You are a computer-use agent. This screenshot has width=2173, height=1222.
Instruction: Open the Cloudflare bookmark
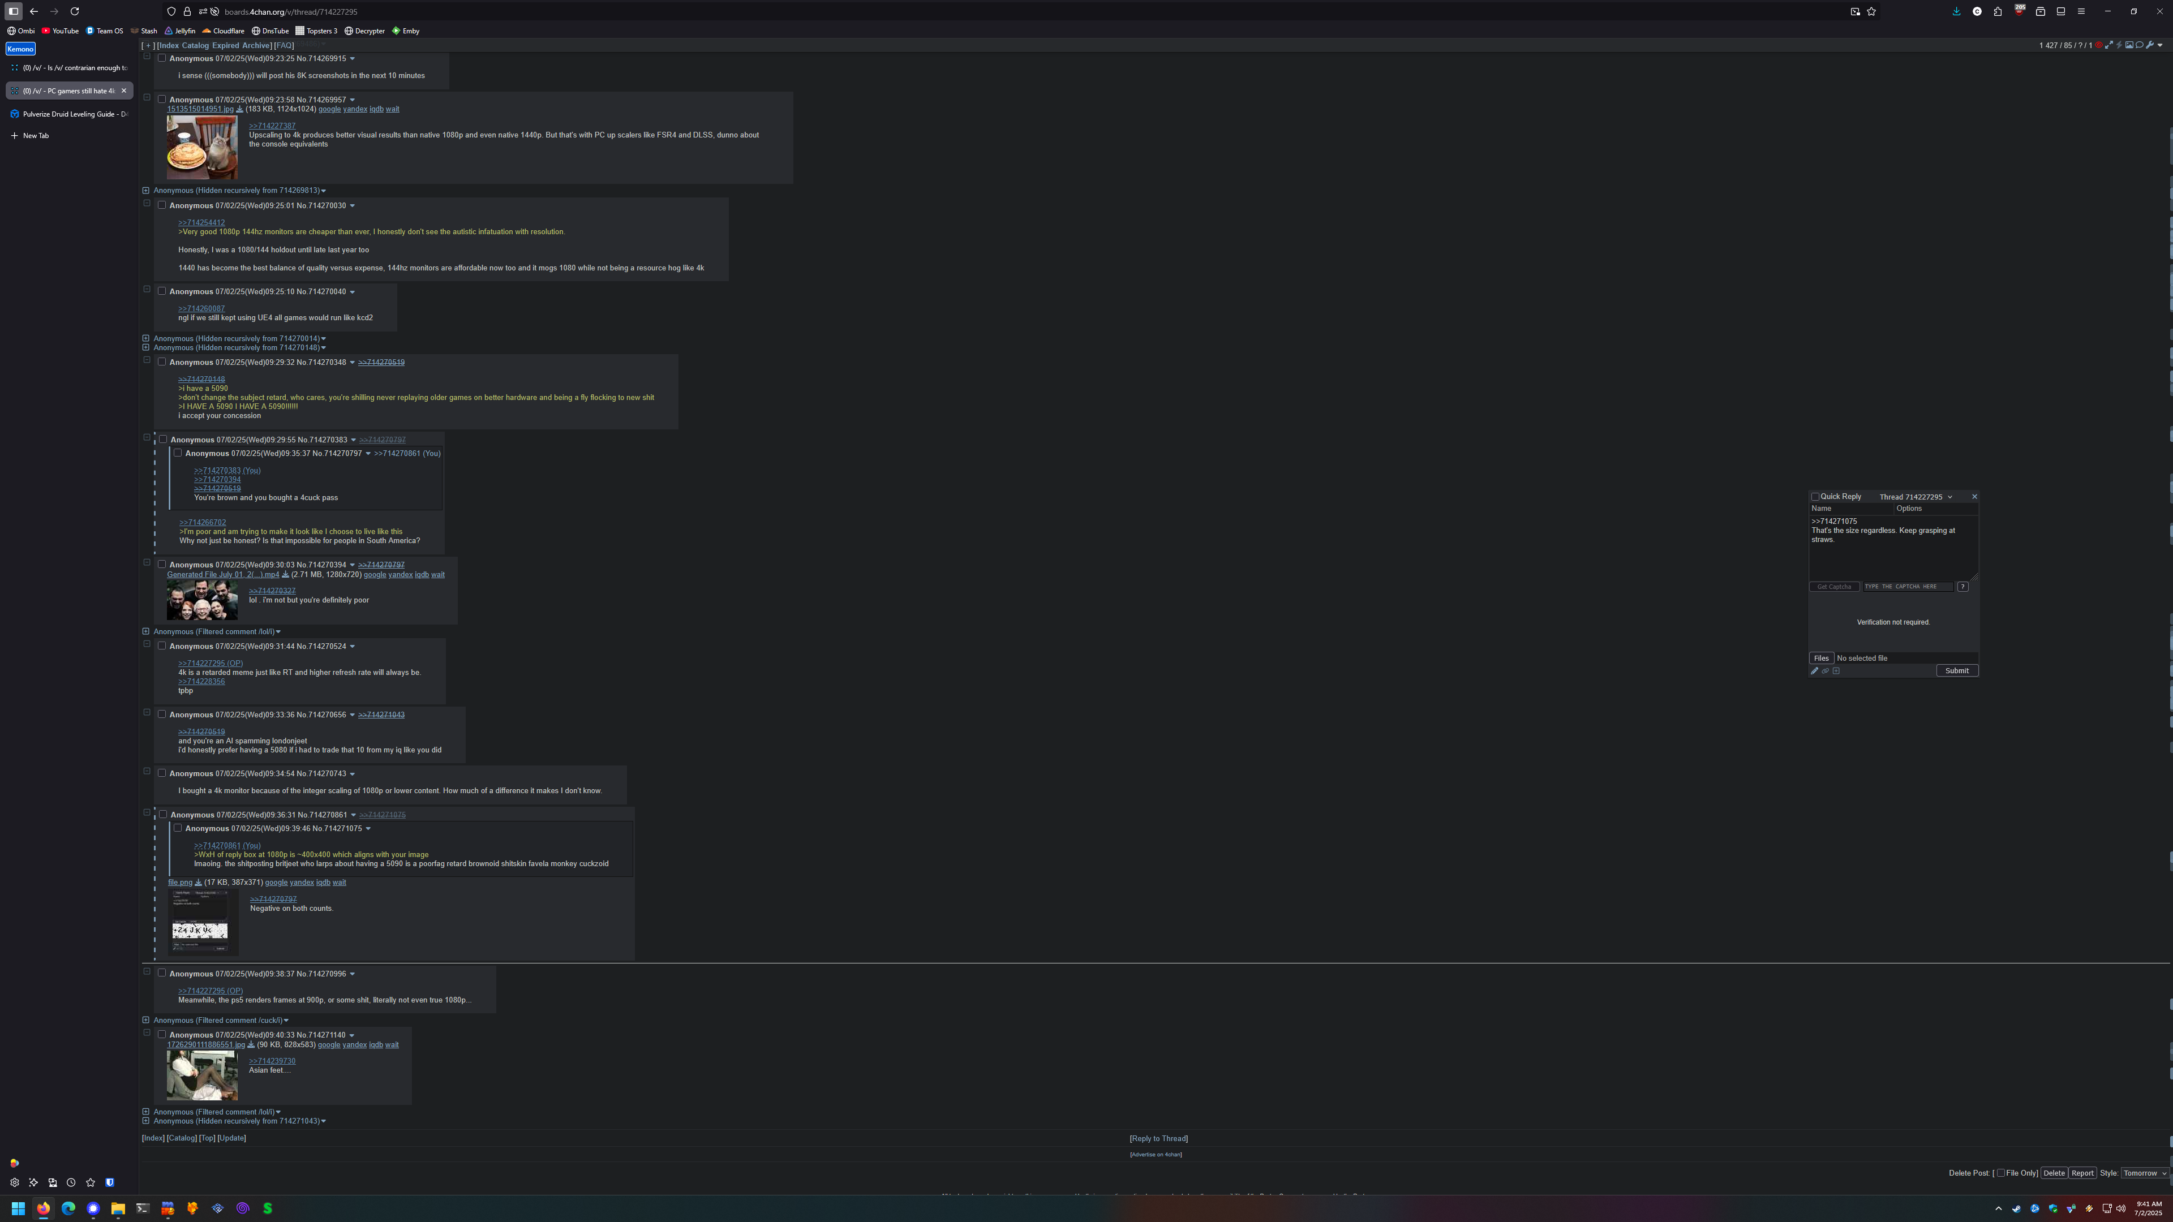click(x=224, y=31)
